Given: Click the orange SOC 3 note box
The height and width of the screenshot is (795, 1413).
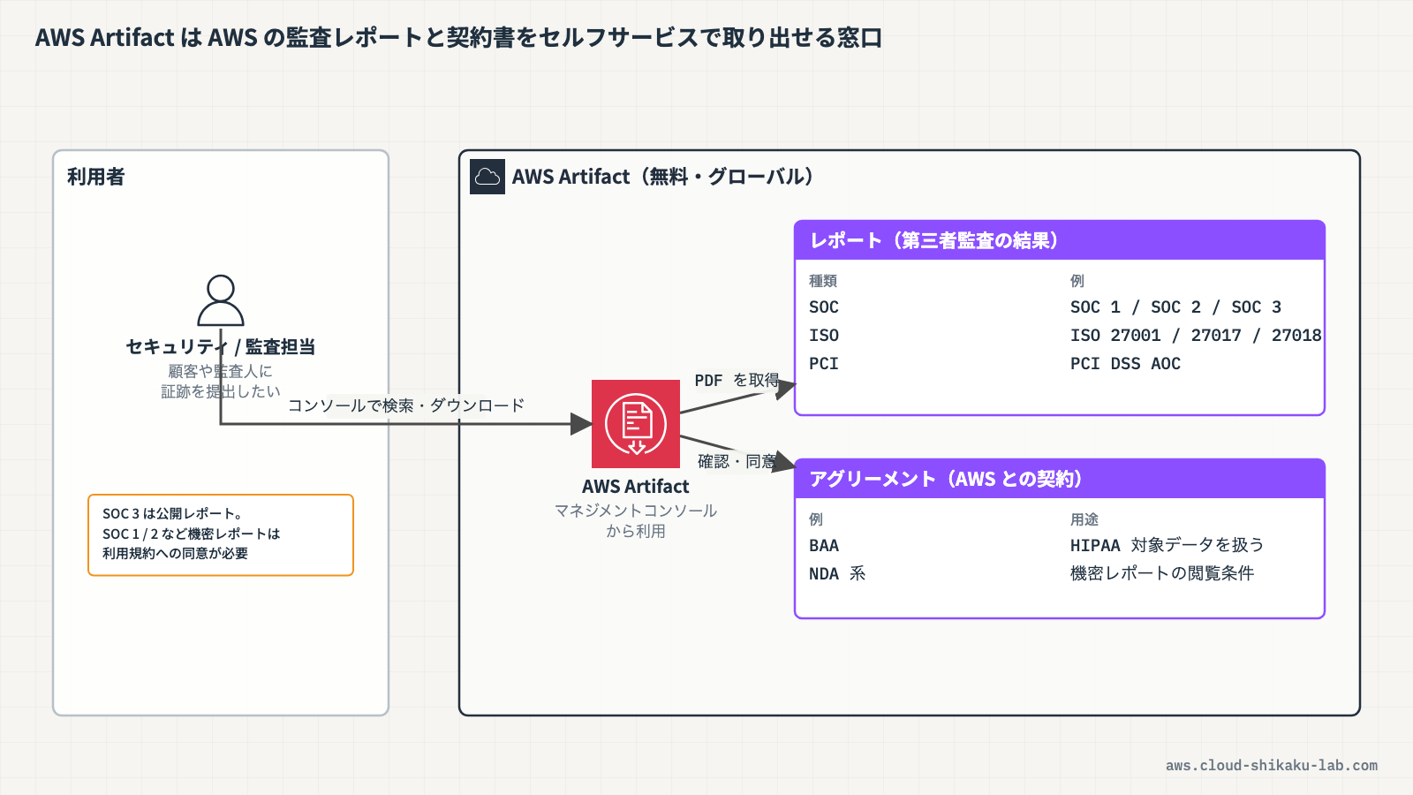Looking at the screenshot, I should click(221, 535).
